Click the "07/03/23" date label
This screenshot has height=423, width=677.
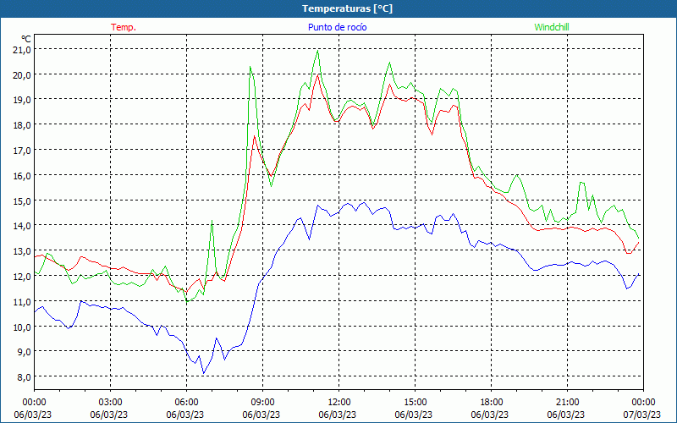click(642, 415)
